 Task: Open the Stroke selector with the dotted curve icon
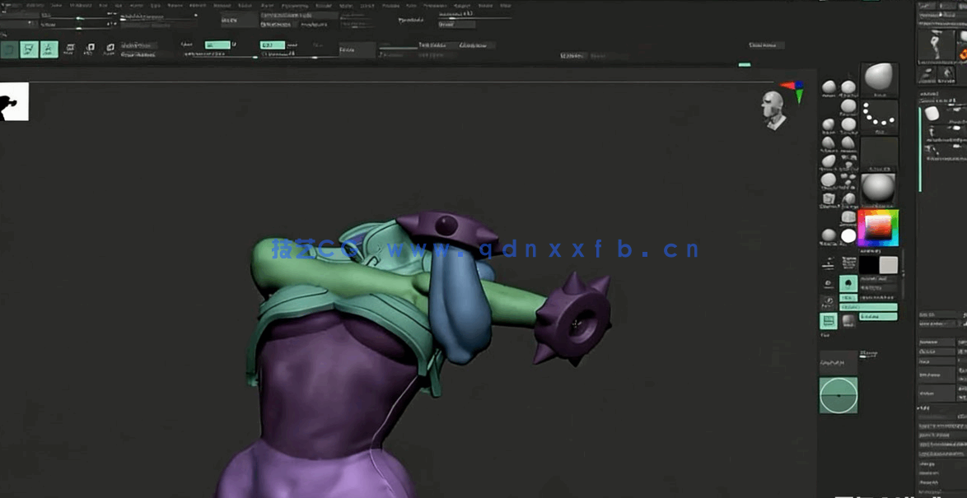click(878, 115)
